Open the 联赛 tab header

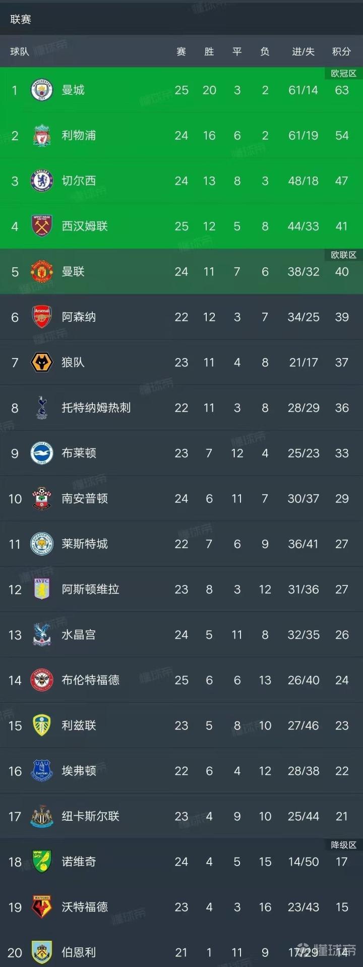[21, 19]
